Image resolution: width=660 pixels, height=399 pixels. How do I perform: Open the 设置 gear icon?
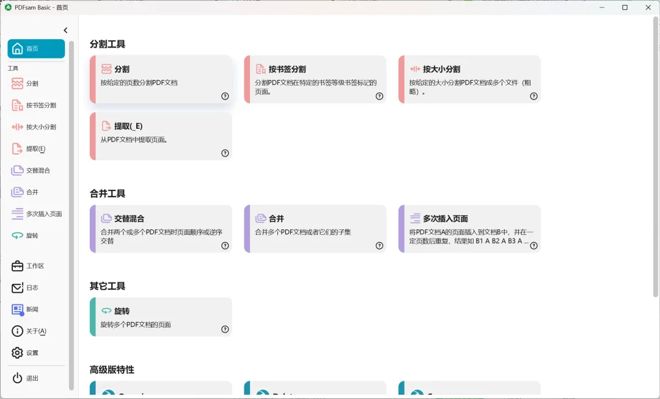pos(17,353)
